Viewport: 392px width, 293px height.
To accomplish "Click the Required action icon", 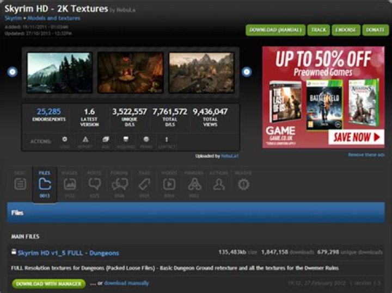I will 126,139.
